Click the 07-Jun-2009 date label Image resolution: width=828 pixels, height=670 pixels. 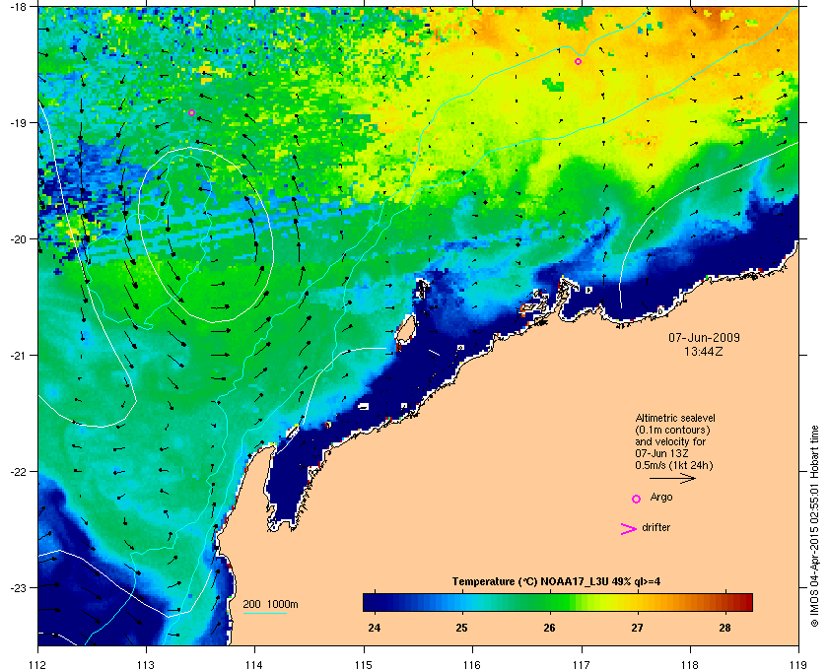(704, 337)
